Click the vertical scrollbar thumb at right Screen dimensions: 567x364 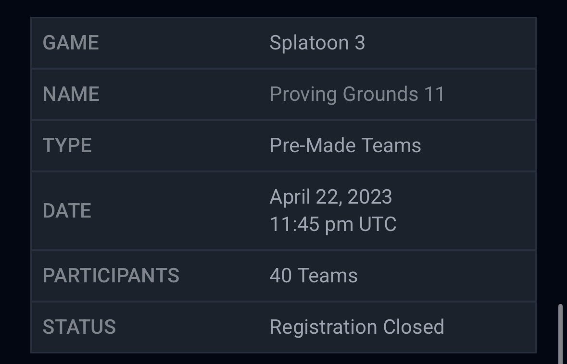click(x=560, y=333)
